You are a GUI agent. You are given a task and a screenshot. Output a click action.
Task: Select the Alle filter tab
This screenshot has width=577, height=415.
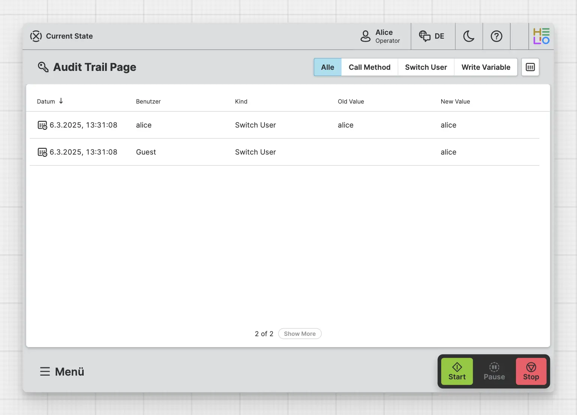[328, 67]
